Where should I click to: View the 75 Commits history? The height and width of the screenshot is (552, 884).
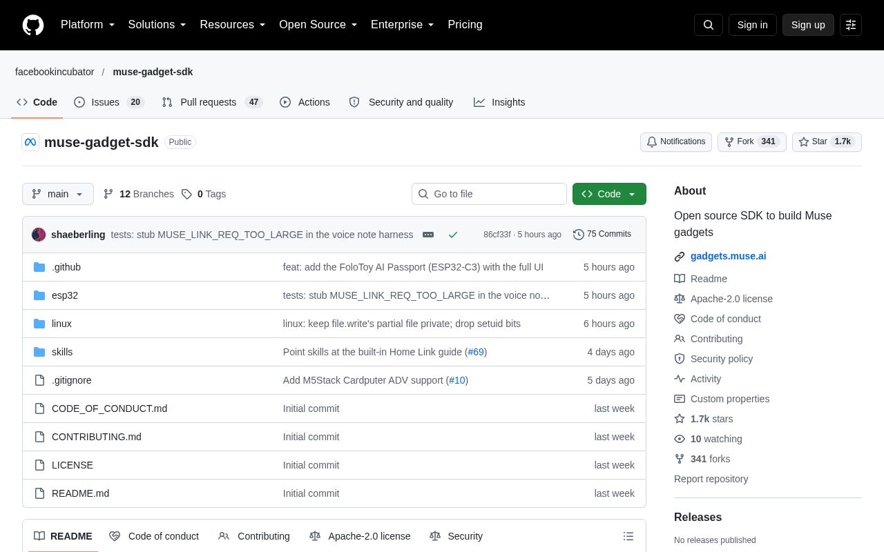(x=602, y=235)
